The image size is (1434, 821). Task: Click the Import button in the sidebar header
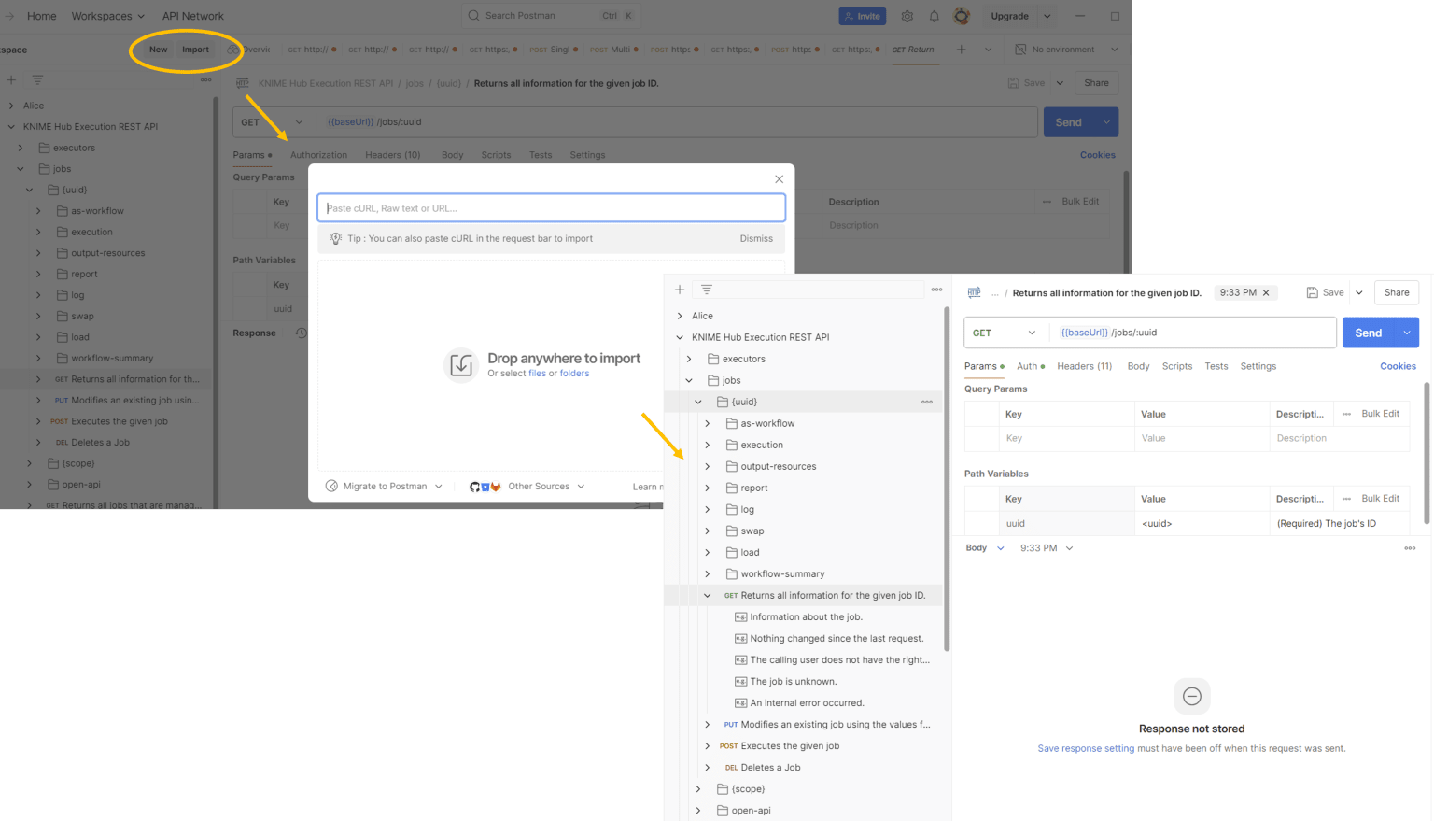195,50
